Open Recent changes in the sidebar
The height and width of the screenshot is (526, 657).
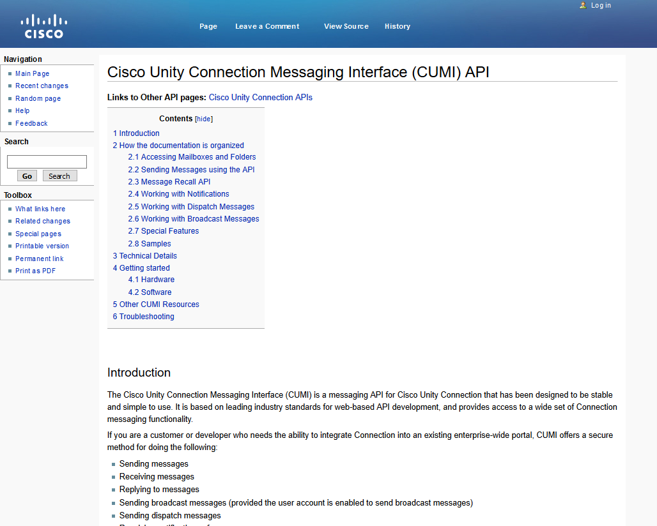pyautogui.click(x=42, y=86)
